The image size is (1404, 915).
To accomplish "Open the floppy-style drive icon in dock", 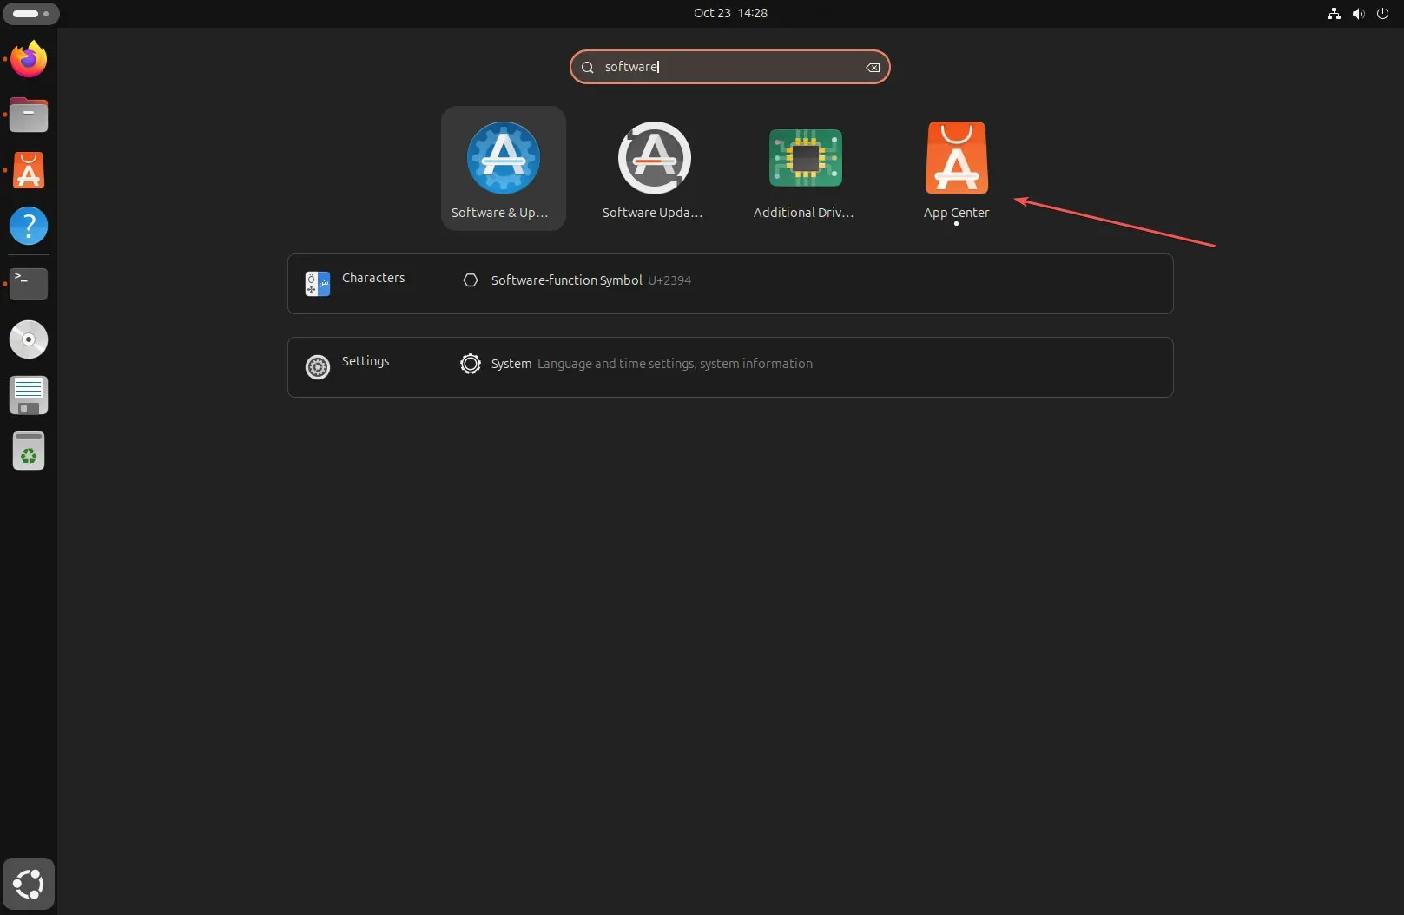I will [29, 395].
